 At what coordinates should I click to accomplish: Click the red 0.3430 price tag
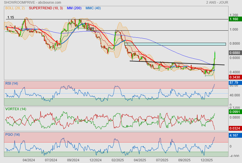pos(234,77)
